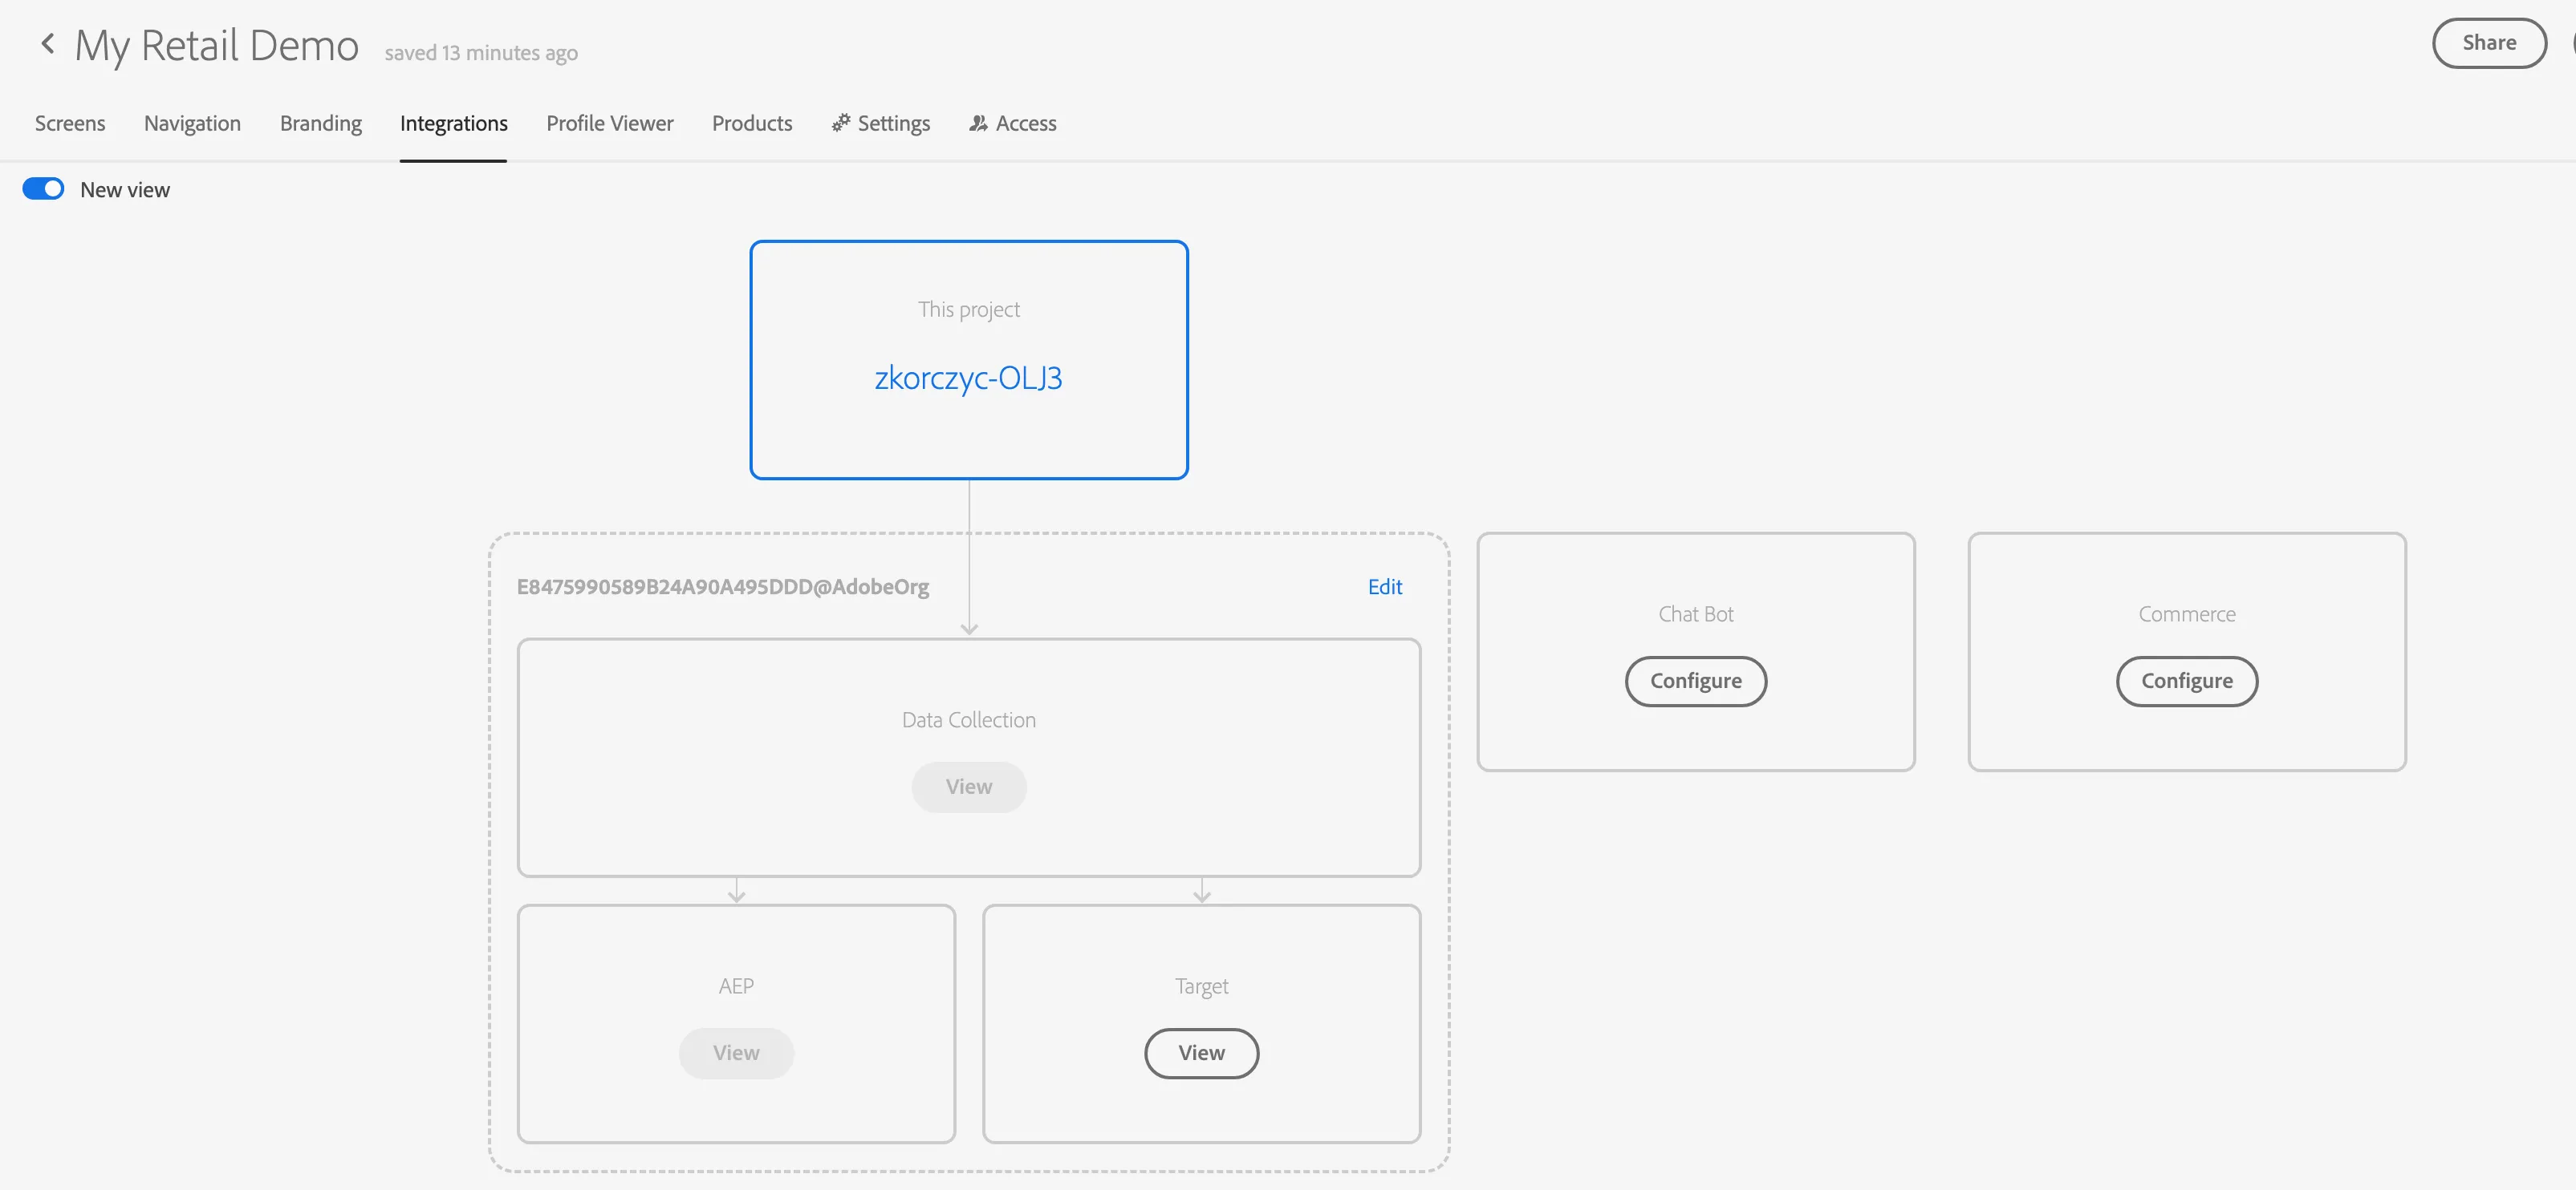Viewport: 2576px width, 1190px height.
Task: Configure the Commerce integration
Action: 2187,682
